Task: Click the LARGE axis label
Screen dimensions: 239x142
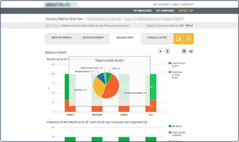Action: [x=124, y=115]
